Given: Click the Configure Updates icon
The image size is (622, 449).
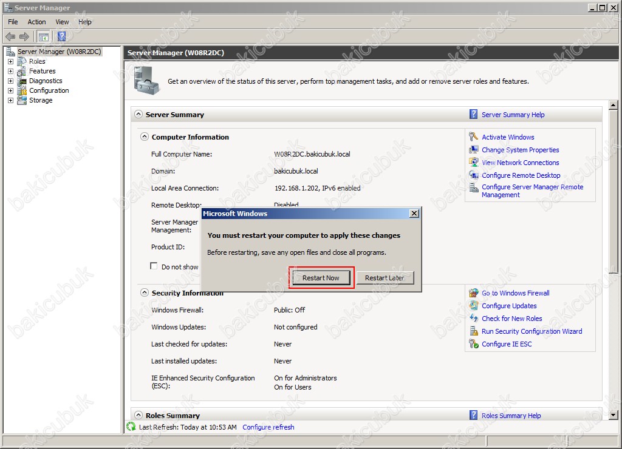Looking at the screenshot, I should (x=474, y=306).
